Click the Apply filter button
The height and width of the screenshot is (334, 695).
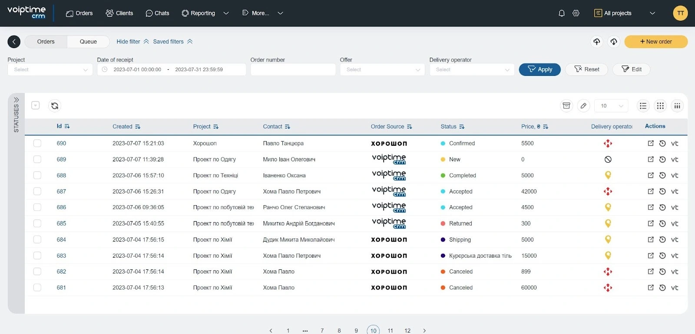click(539, 69)
